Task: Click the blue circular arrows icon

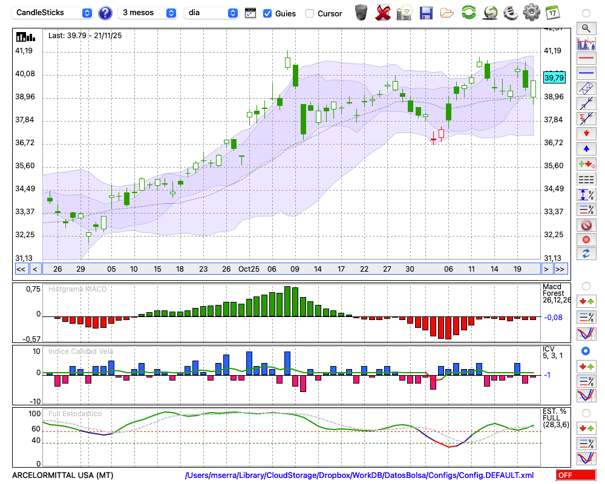Action: coord(586,253)
